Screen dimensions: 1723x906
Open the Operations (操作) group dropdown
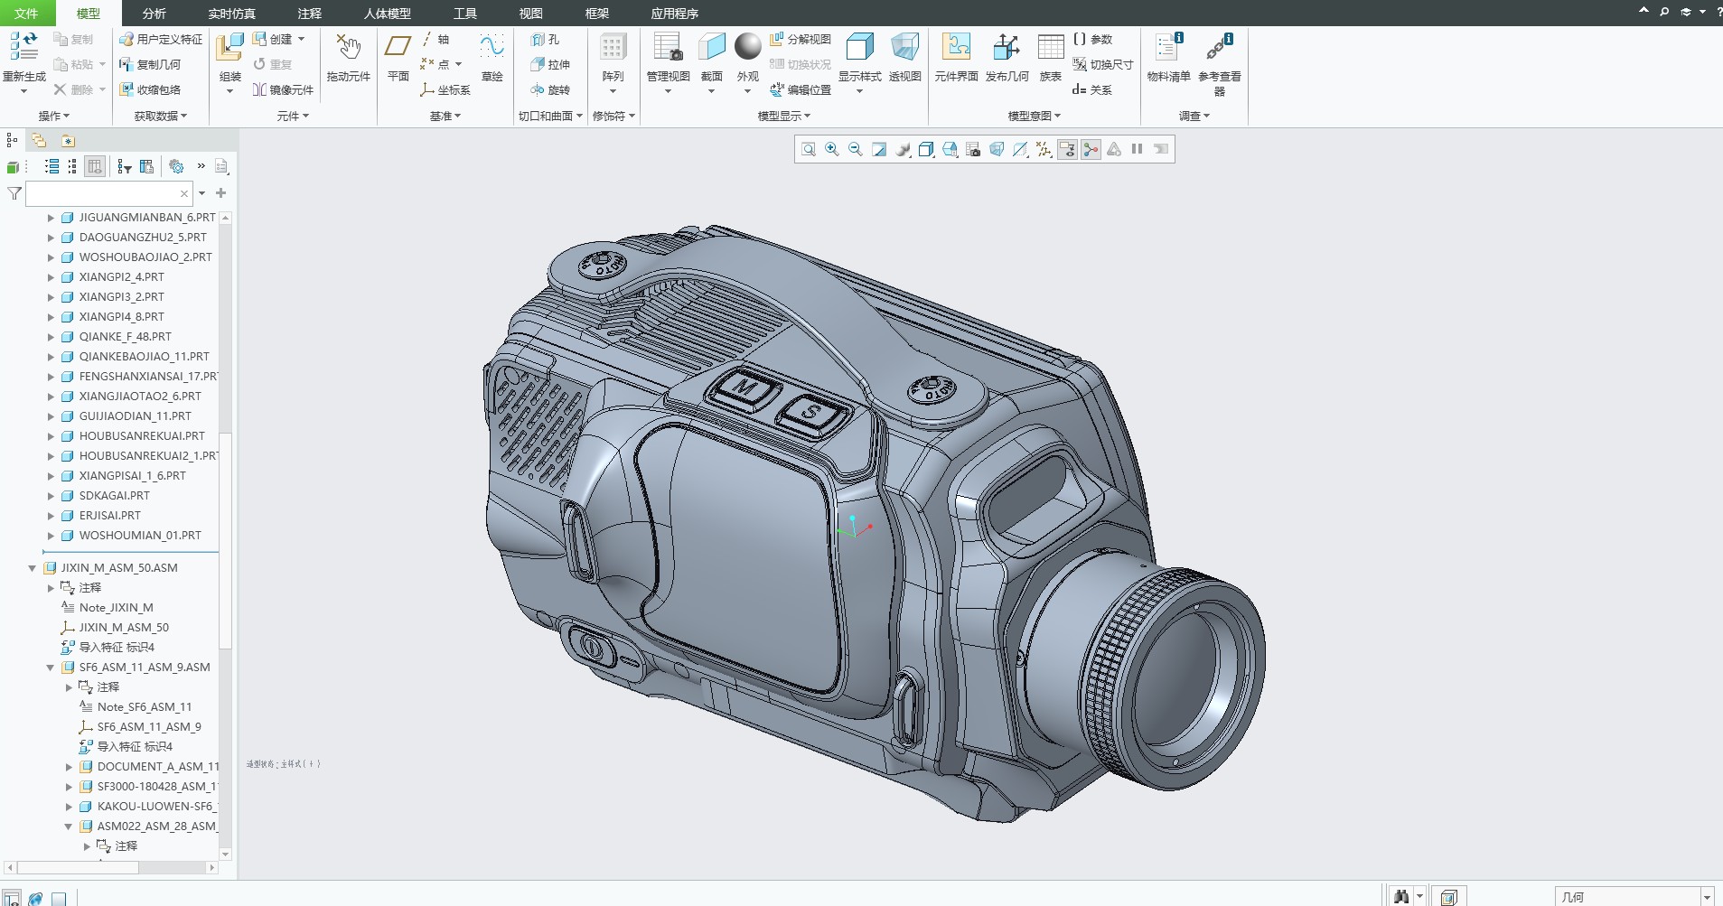tap(53, 116)
